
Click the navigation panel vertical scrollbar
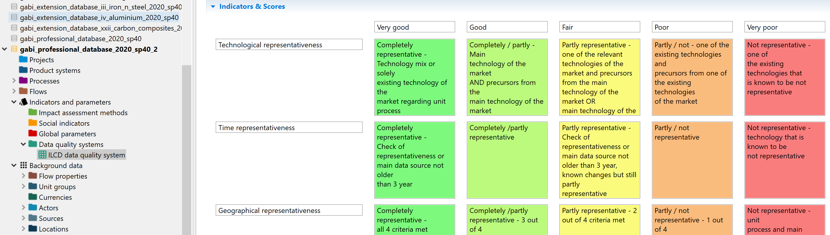tap(187, 150)
